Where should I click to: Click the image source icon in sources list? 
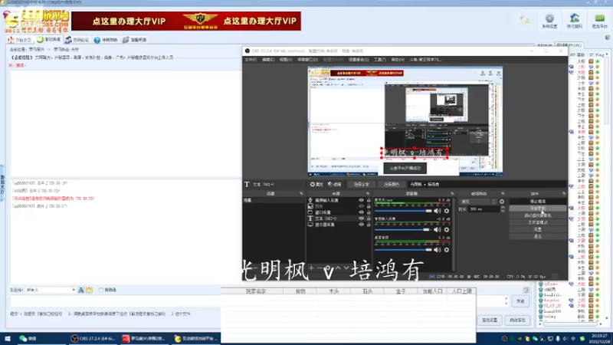[x=310, y=206]
